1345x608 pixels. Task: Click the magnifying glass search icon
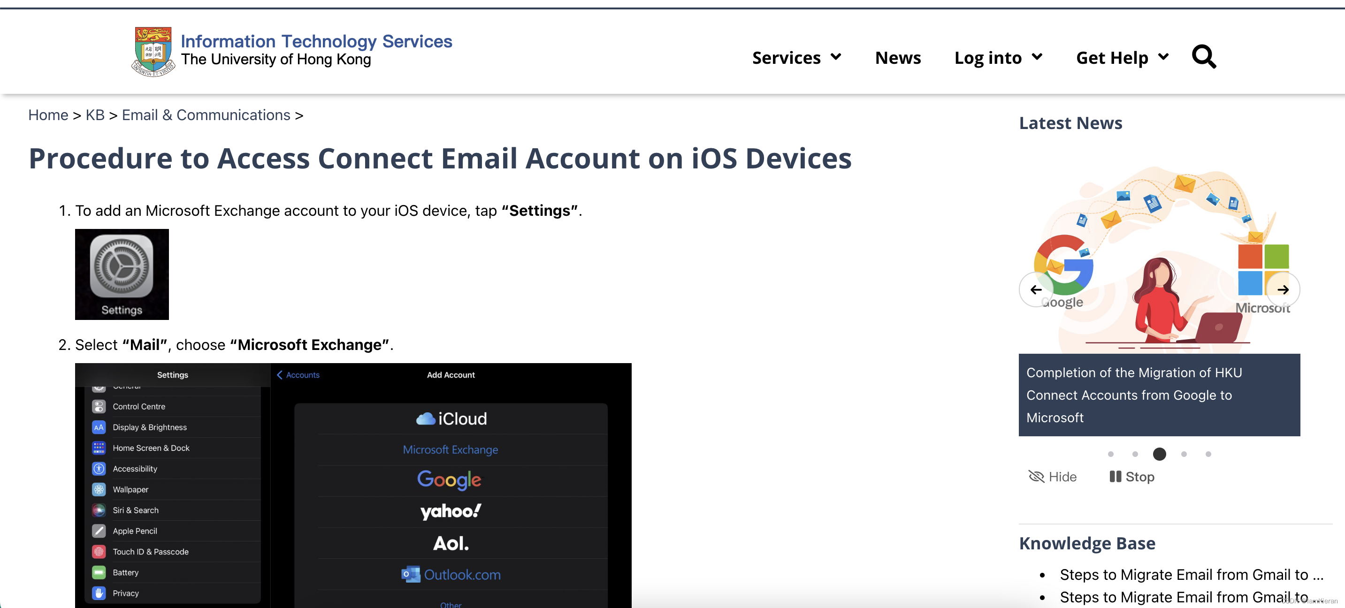click(x=1203, y=57)
